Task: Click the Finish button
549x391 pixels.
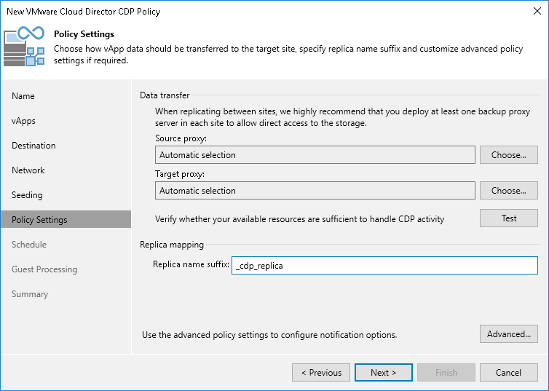Action: coord(446,373)
